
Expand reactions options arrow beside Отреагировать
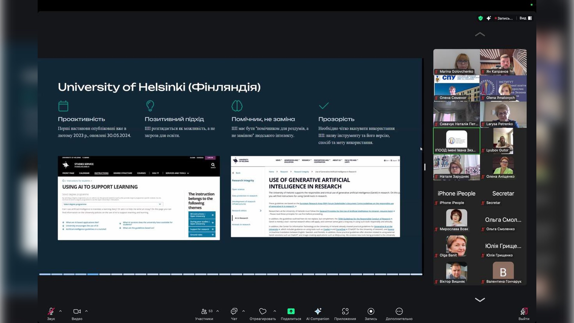pos(275,311)
